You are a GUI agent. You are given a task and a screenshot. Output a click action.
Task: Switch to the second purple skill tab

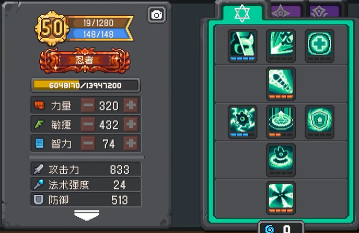pos(286,11)
